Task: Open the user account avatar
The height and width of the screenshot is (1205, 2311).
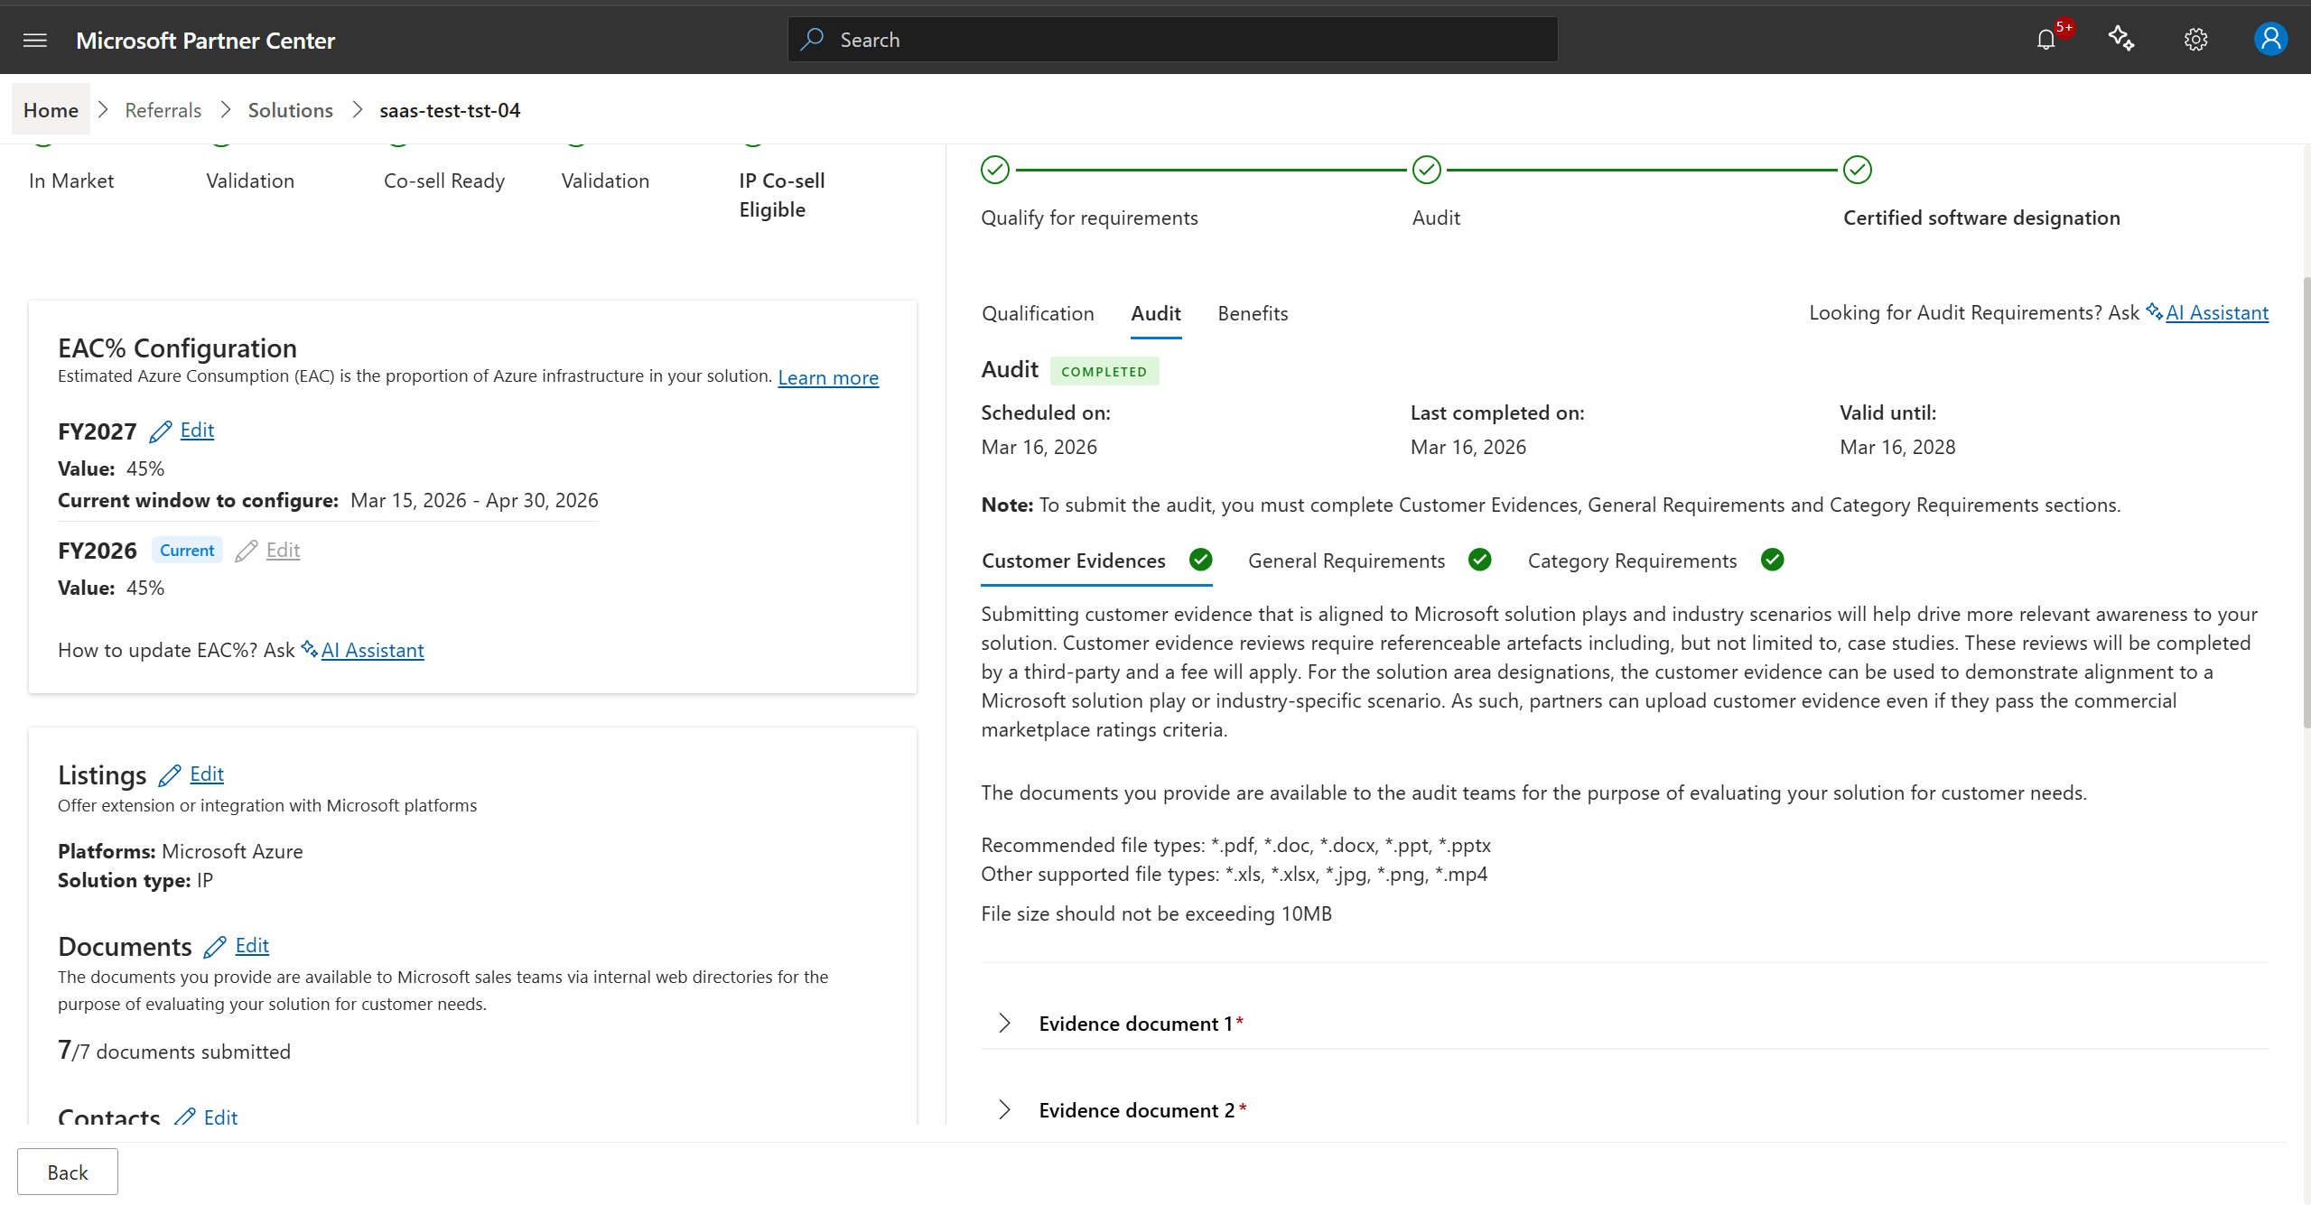Action: click(x=2269, y=40)
